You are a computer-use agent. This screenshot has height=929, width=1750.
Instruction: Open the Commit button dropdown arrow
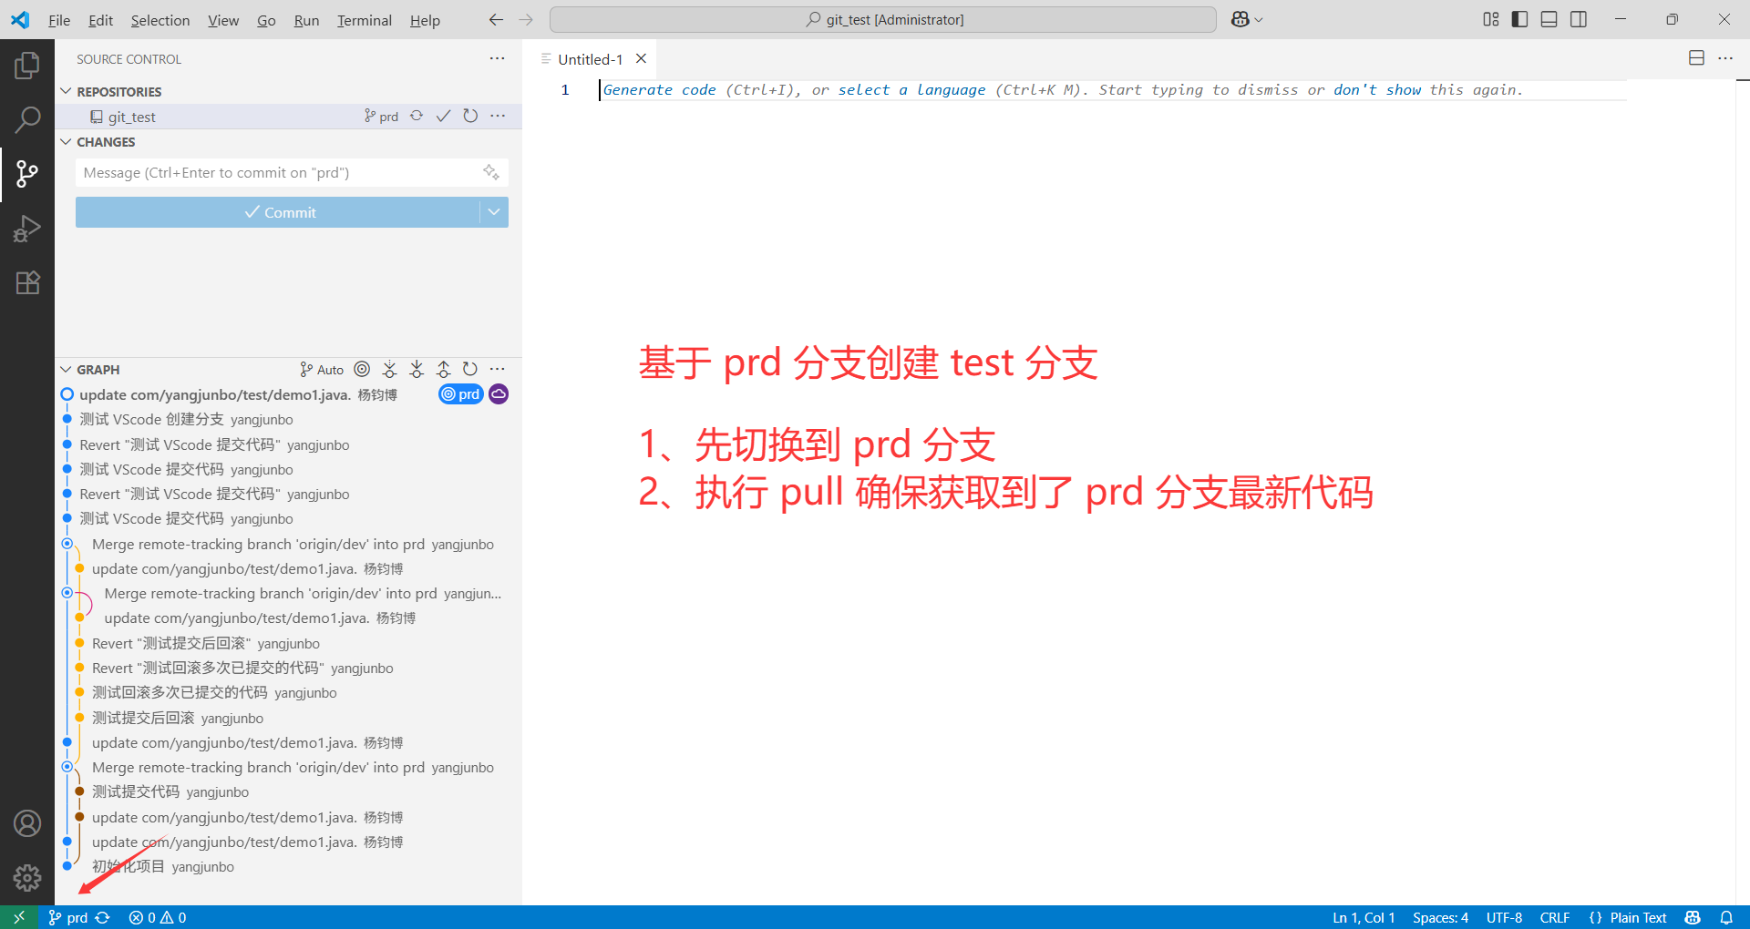(x=494, y=211)
